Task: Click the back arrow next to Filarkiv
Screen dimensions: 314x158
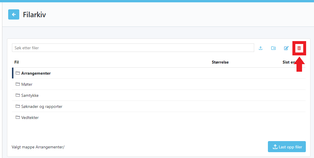Action: (14, 15)
